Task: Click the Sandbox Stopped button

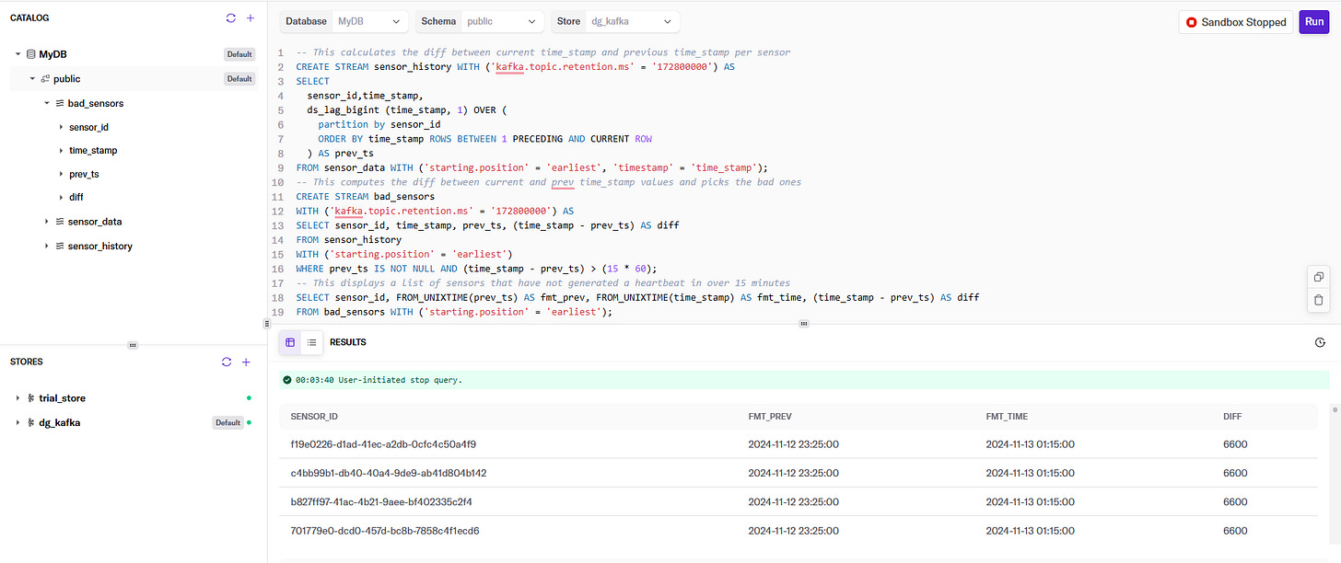Action: point(1236,22)
